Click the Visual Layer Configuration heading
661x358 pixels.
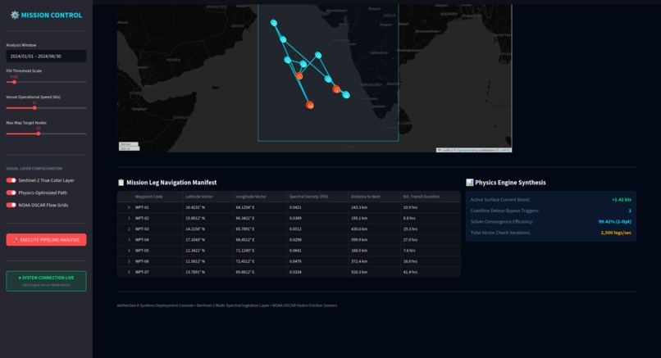[x=34, y=169]
